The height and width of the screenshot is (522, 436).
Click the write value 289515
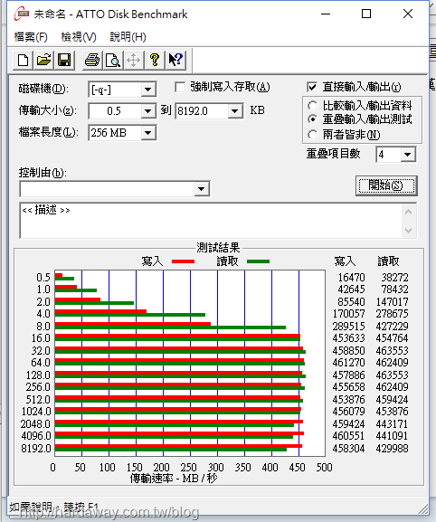(x=349, y=327)
